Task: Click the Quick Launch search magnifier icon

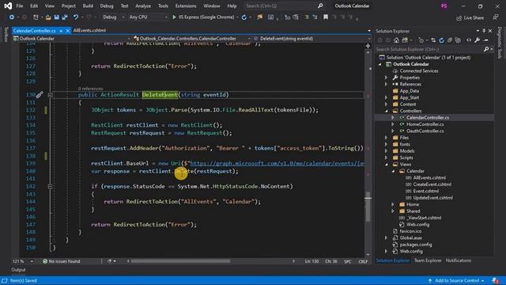Action: [320, 6]
